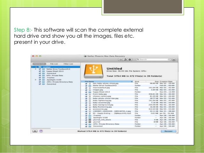Uncheck HFS+ Private Directory Data in tree
The width and height of the screenshot is (204, 153).
(40, 82)
